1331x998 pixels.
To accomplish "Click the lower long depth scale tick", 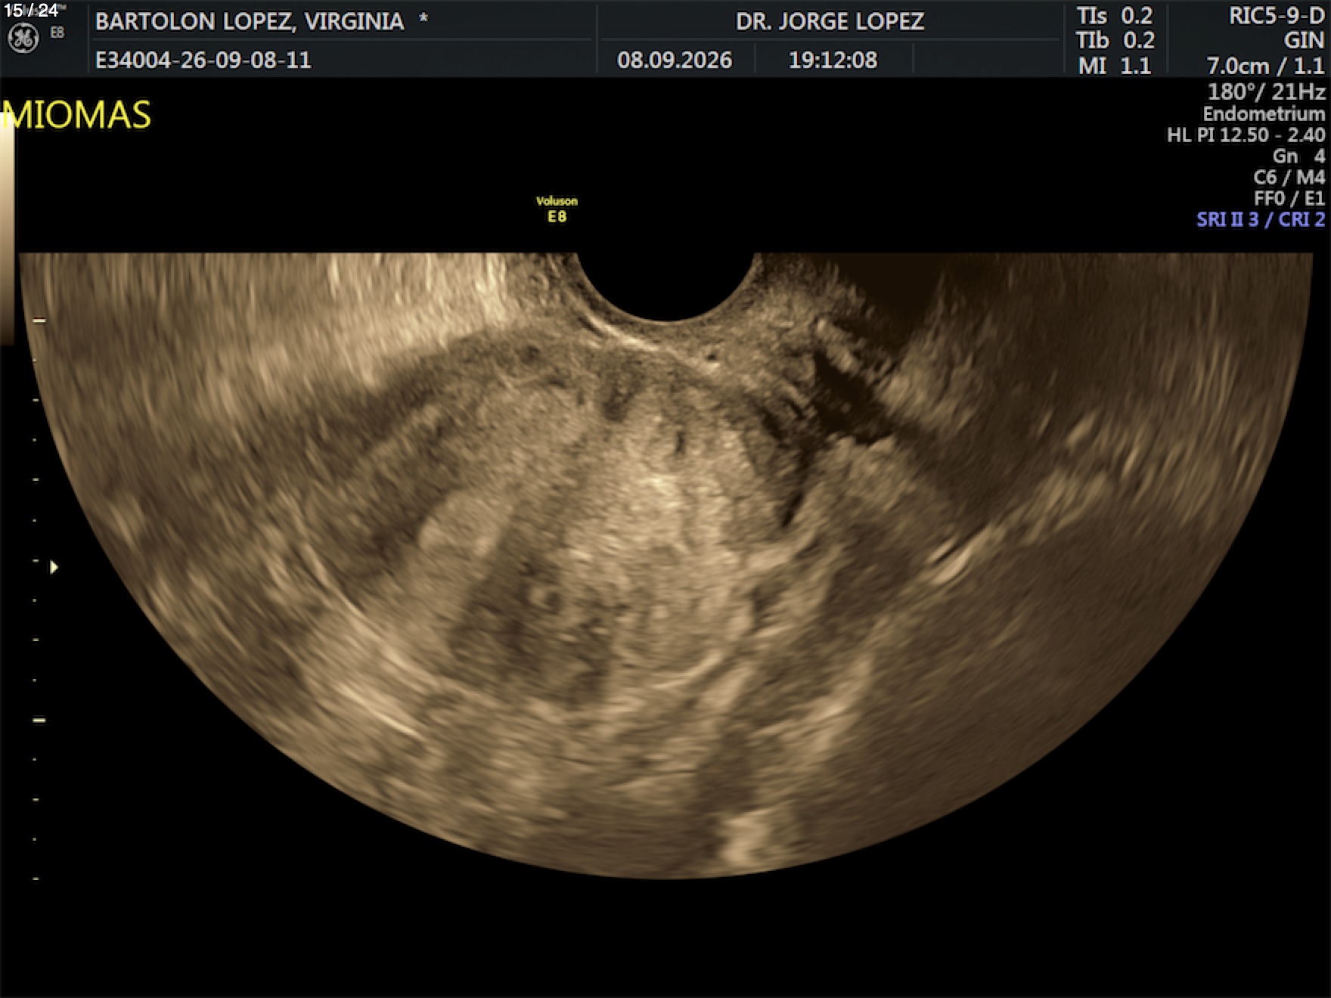I will coord(39,720).
